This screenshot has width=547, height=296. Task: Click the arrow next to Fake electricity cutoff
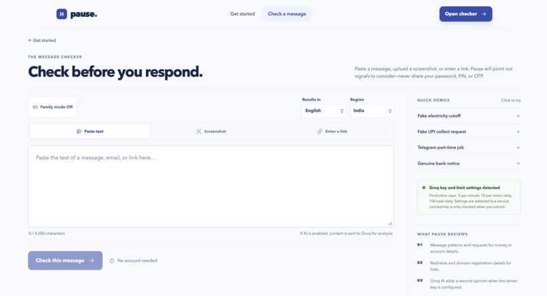pyautogui.click(x=518, y=116)
